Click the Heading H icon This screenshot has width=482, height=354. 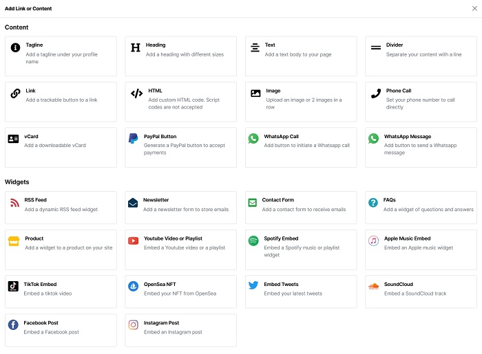(x=136, y=47)
